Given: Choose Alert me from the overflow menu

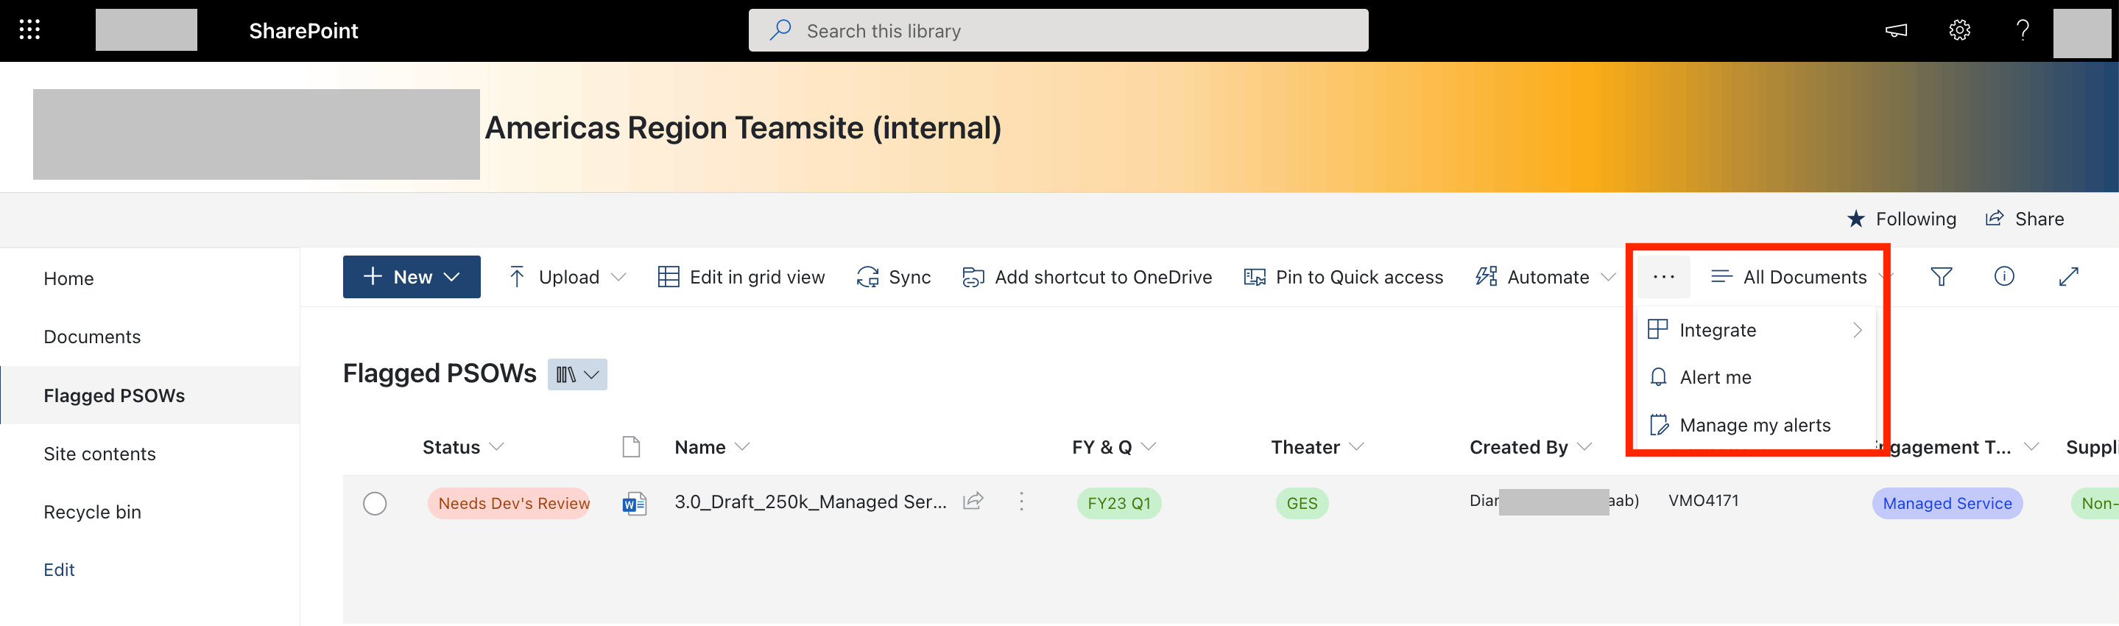Looking at the screenshot, I should pyautogui.click(x=1715, y=377).
